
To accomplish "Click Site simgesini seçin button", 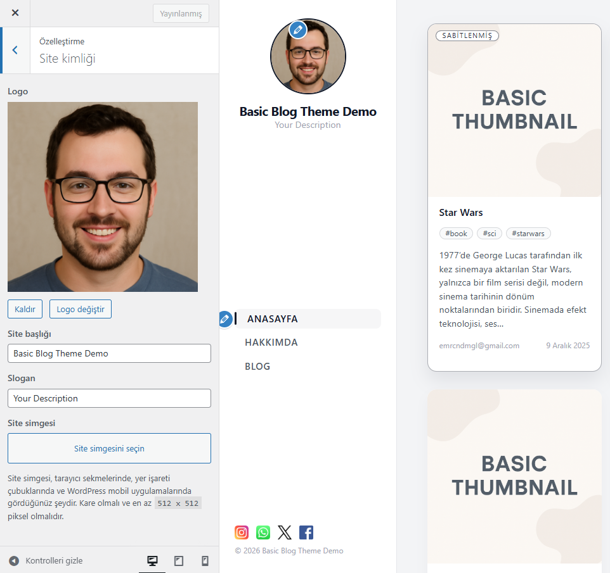I will 109,448.
